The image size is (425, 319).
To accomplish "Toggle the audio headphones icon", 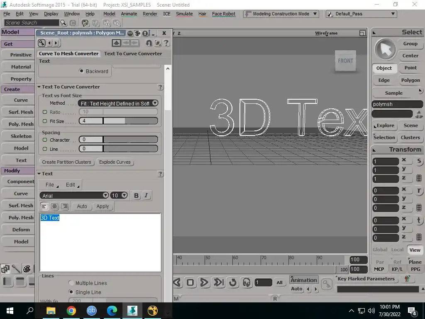I will [x=247, y=282].
